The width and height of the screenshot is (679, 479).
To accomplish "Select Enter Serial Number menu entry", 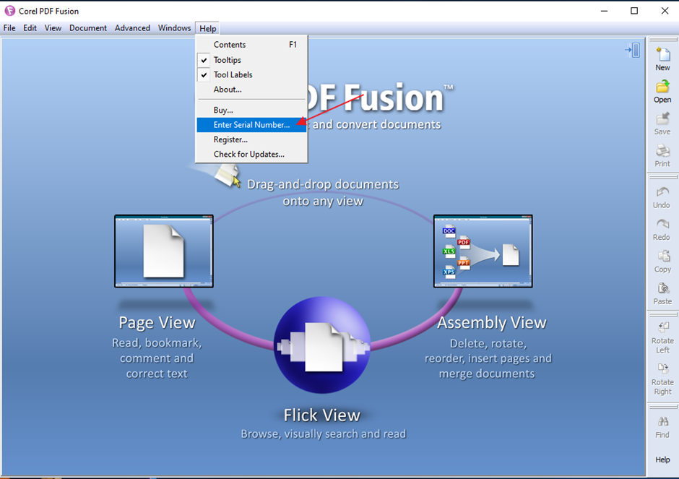I will coord(251,125).
